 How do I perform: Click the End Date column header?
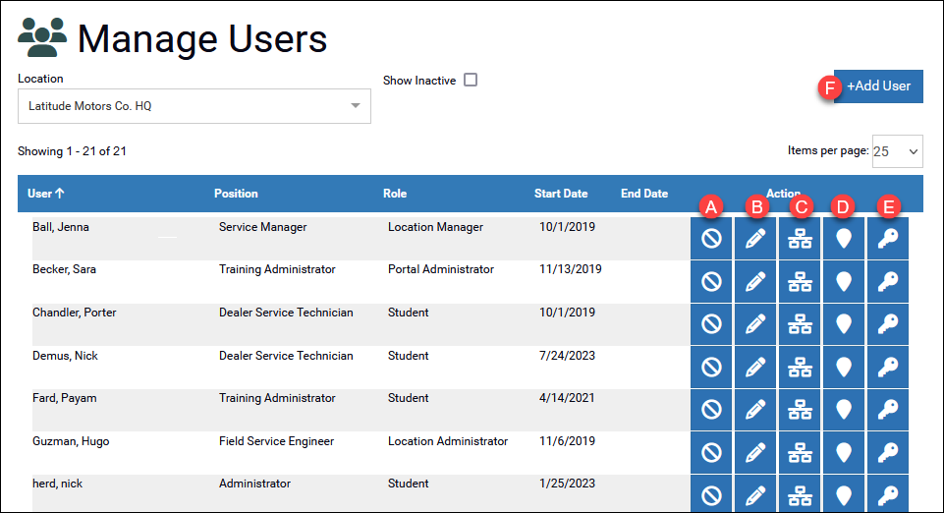coord(644,194)
